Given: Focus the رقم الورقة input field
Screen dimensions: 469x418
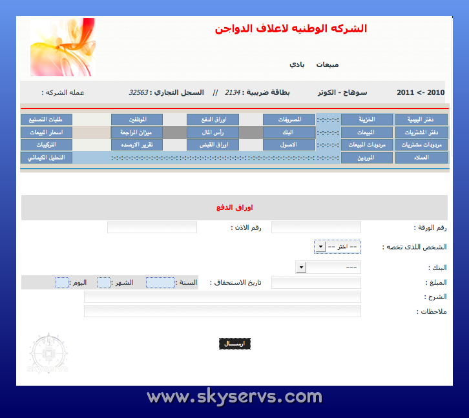Looking at the screenshot, I should point(316,227).
